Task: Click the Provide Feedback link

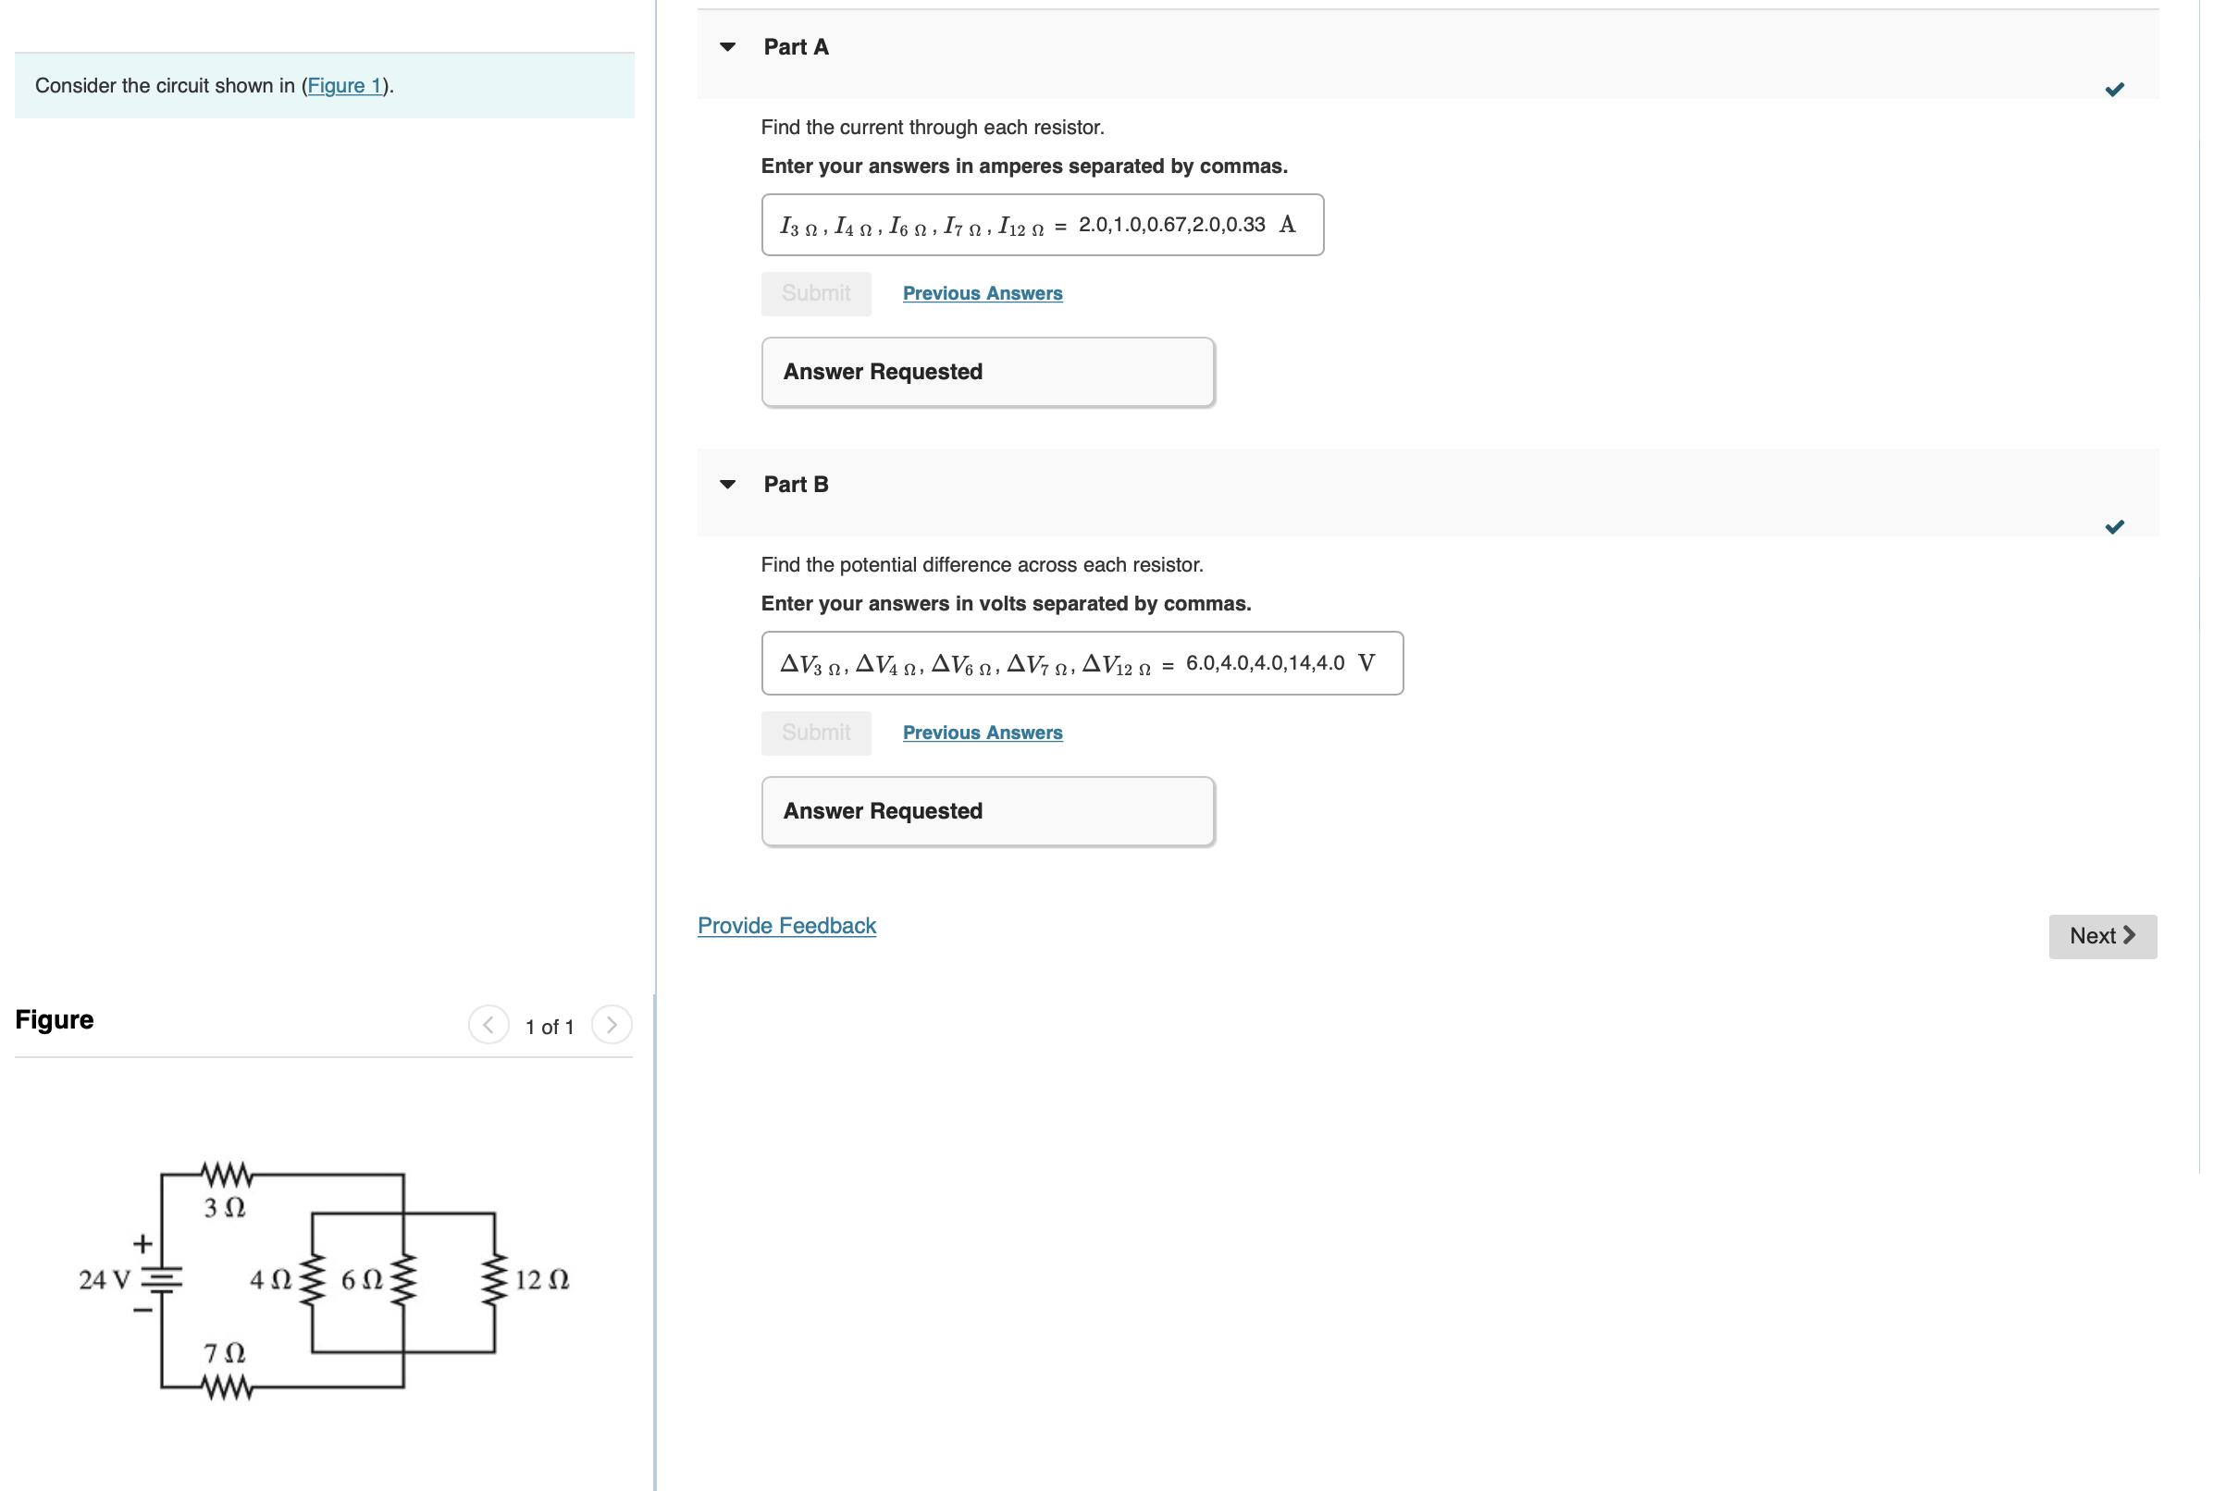Action: 786,925
